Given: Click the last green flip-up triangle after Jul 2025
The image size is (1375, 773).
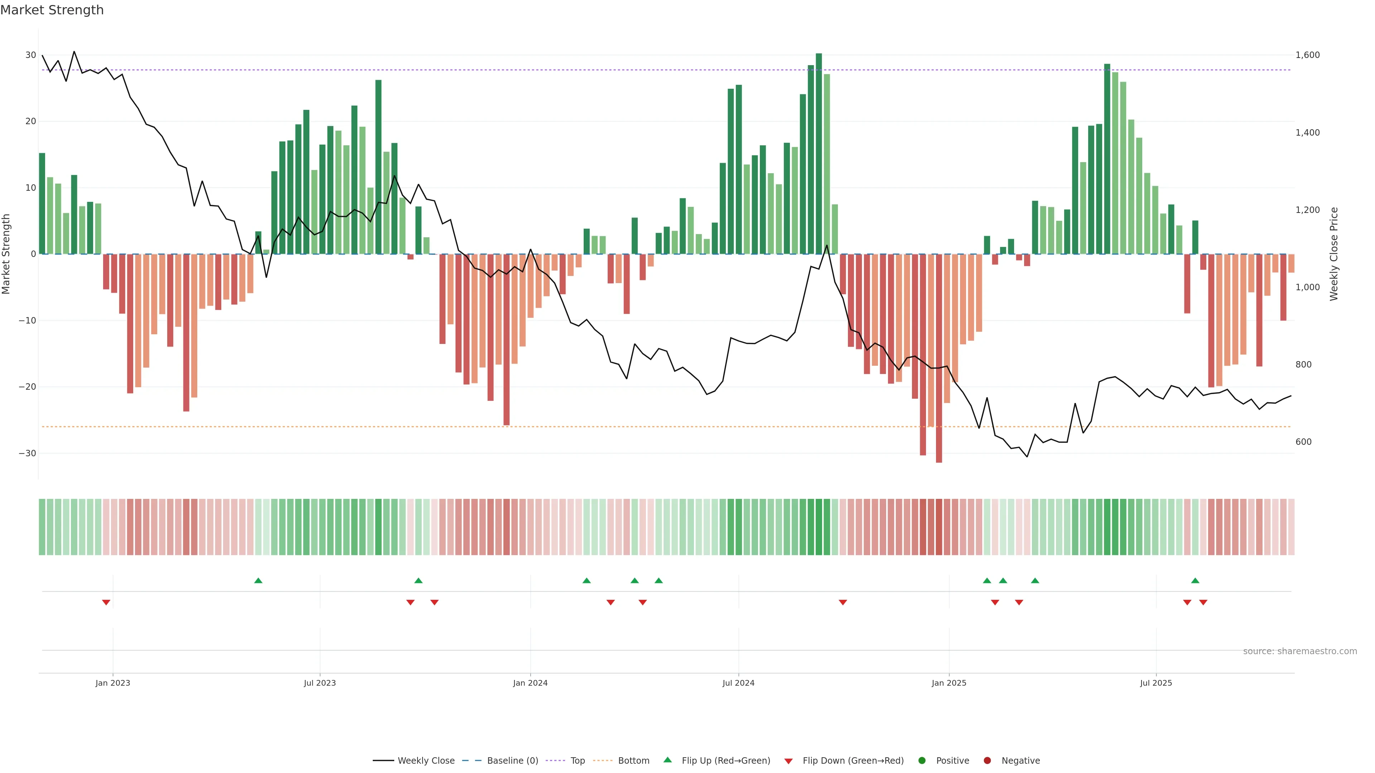Looking at the screenshot, I should click(x=1195, y=580).
